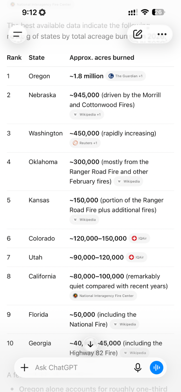Open the Wikipedia source for Florida row
181x392 pixels.
click(124, 324)
